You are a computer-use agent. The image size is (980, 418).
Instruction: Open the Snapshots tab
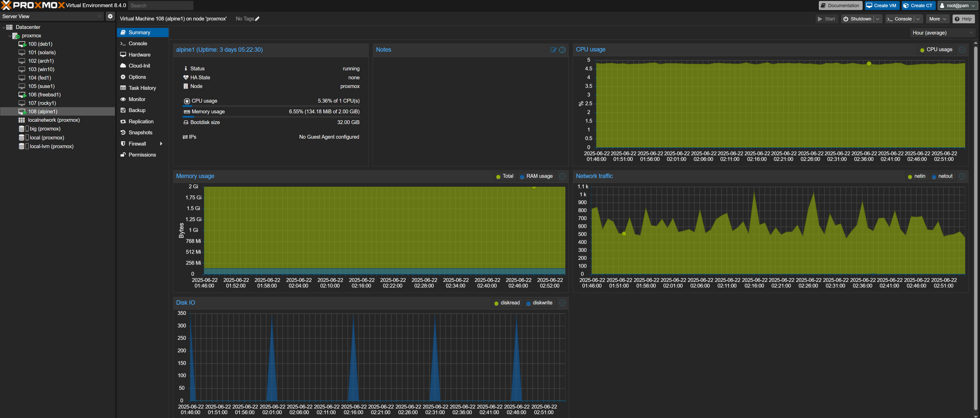tap(140, 132)
